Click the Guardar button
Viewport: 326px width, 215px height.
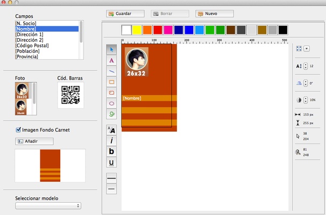tap(125, 14)
